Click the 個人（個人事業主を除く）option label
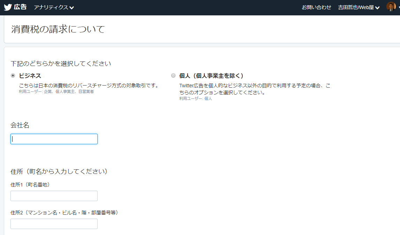Viewport: 400px width, 235px height. tap(211, 76)
